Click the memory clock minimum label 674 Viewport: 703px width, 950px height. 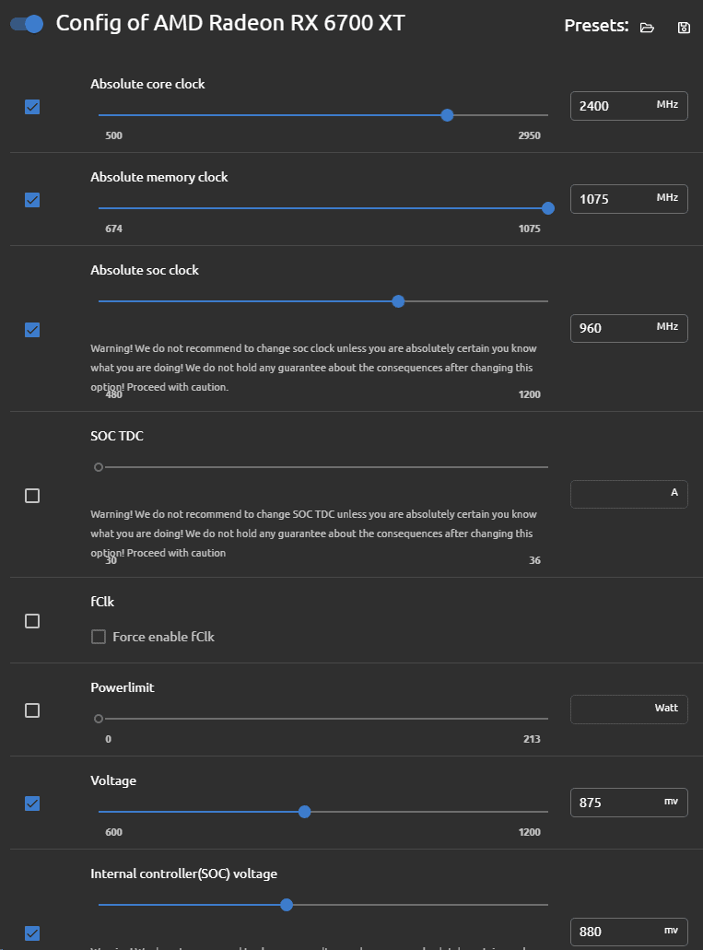(114, 229)
